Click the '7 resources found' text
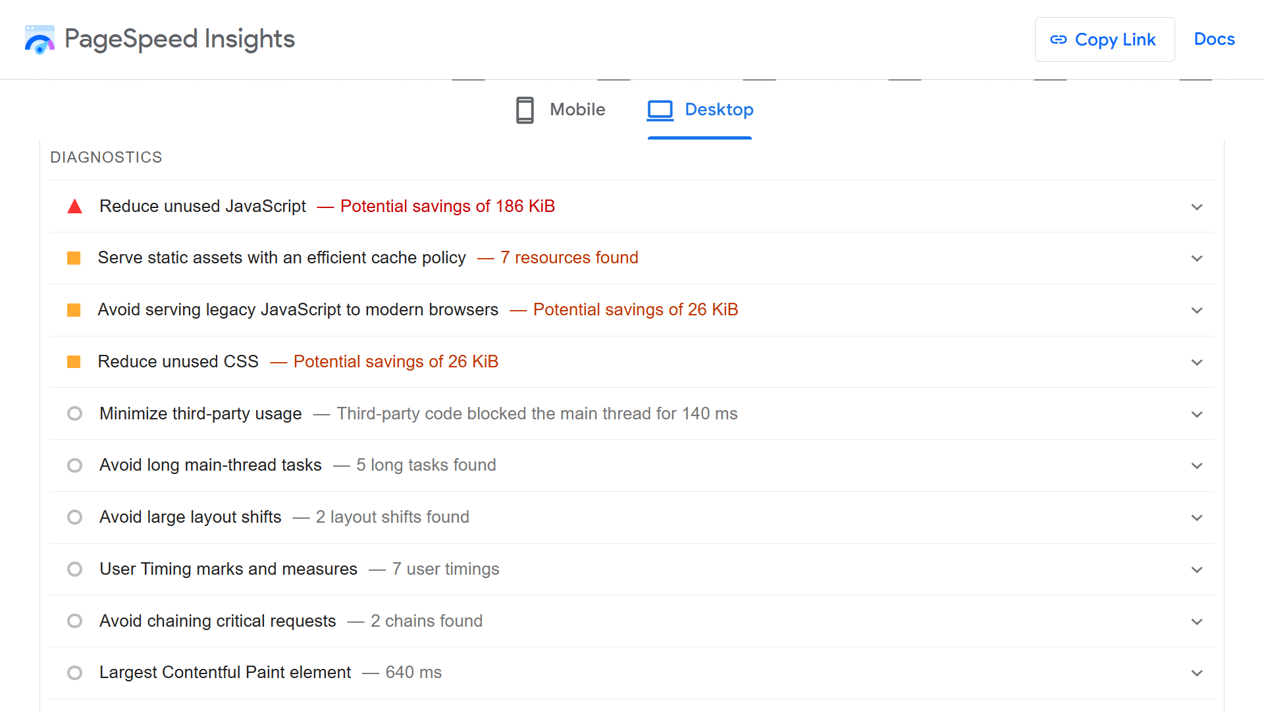 coord(569,258)
